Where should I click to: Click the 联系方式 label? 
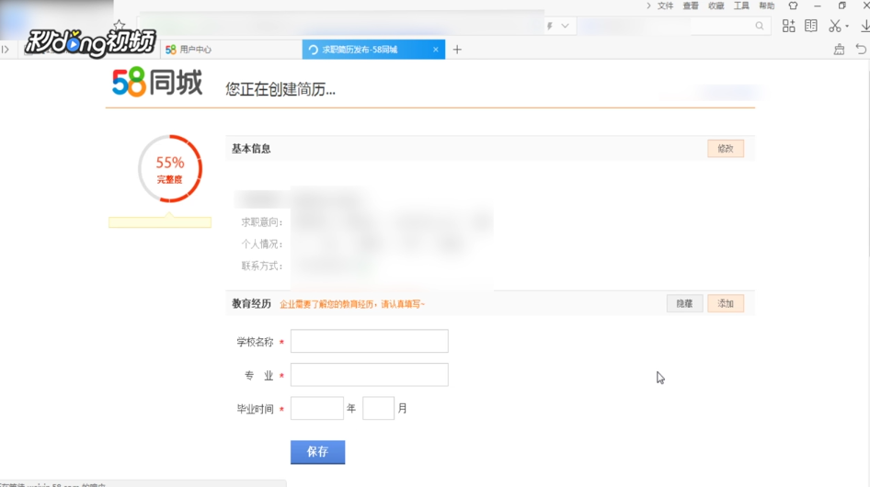[262, 266]
